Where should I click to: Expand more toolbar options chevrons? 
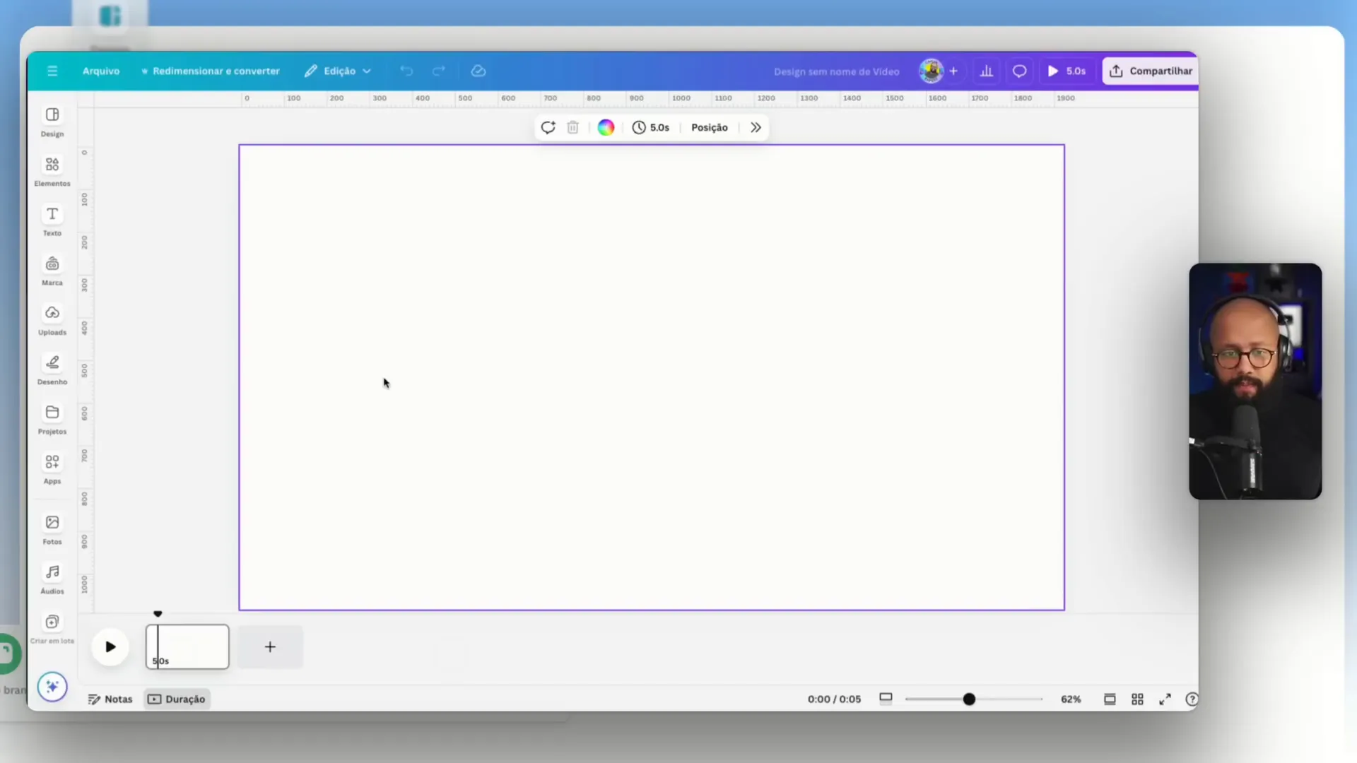click(756, 128)
